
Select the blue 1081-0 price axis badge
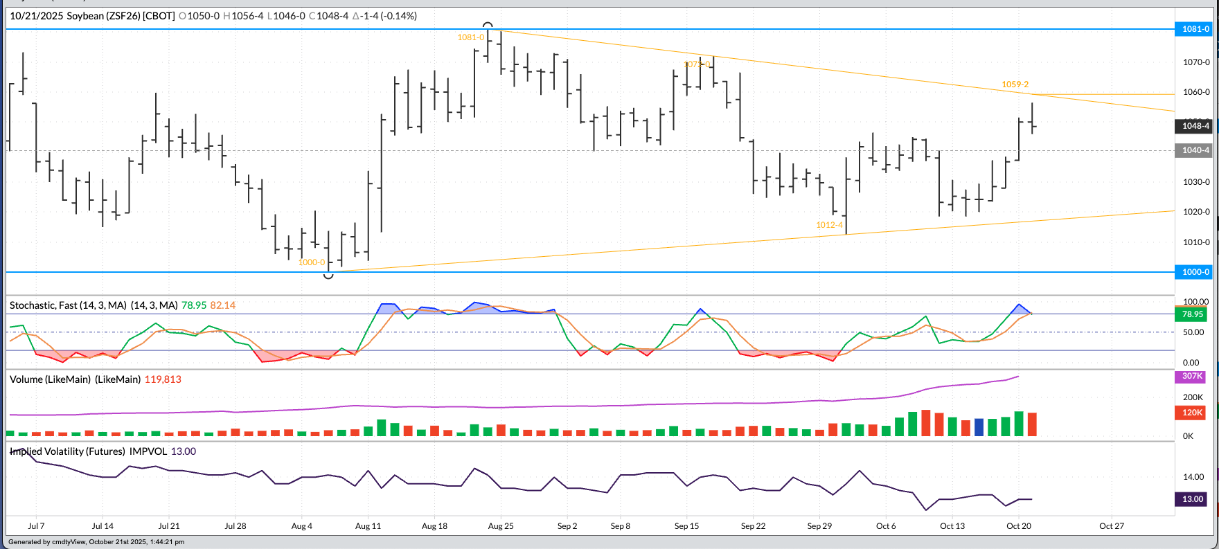[1195, 29]
